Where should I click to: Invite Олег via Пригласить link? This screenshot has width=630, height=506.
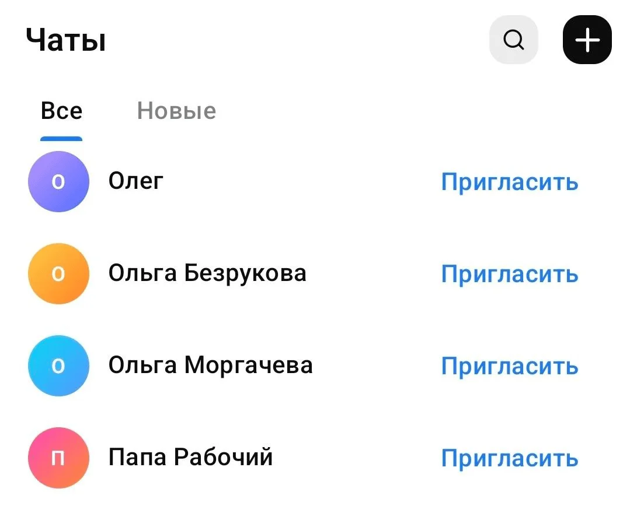[x=509, y=182]
